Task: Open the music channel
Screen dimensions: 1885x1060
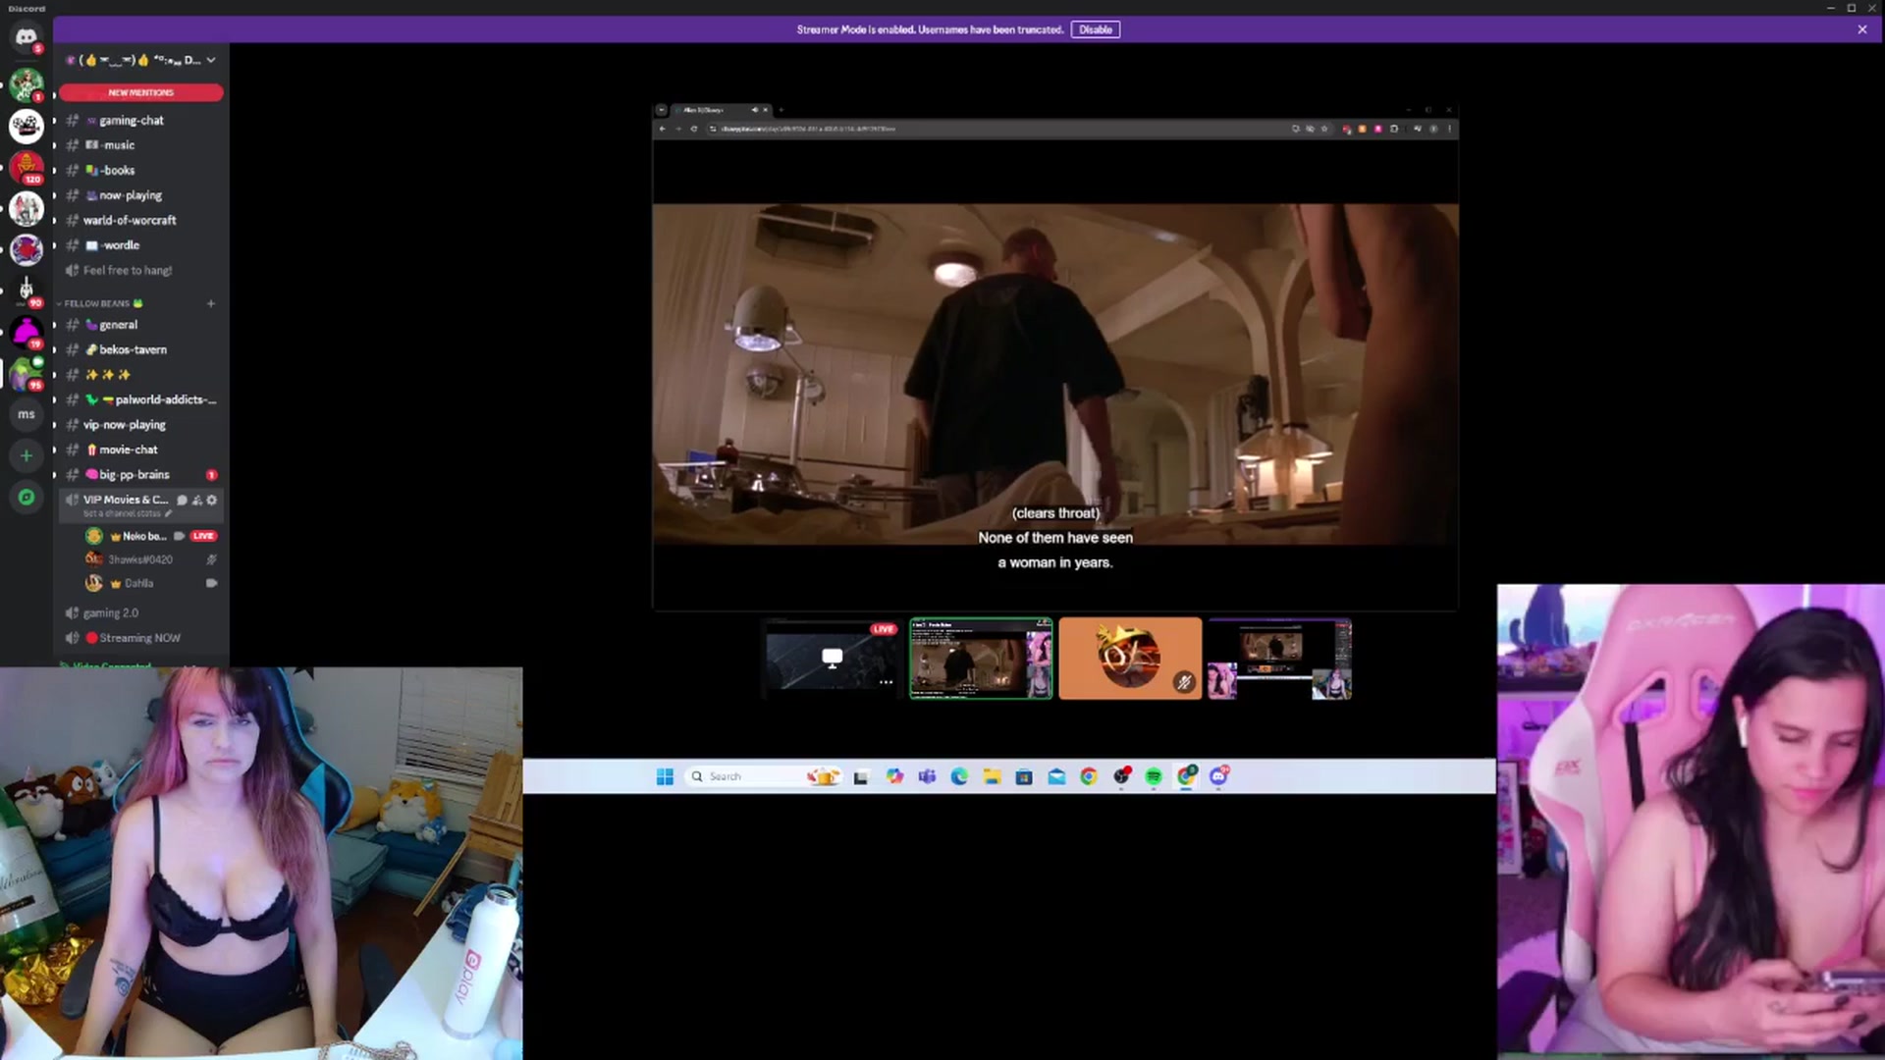Action: point(141,145)
